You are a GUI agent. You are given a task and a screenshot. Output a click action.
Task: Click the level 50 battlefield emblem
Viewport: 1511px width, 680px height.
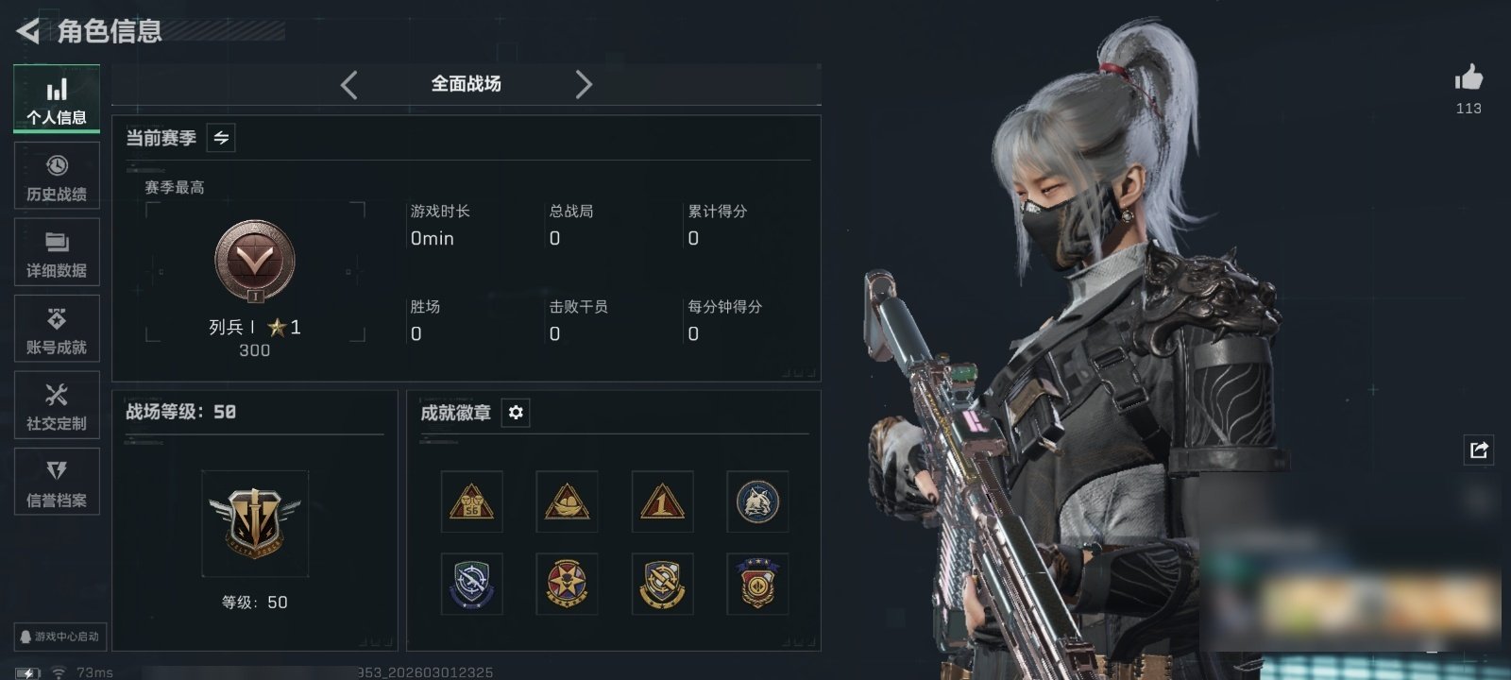[x=255, y=523]
